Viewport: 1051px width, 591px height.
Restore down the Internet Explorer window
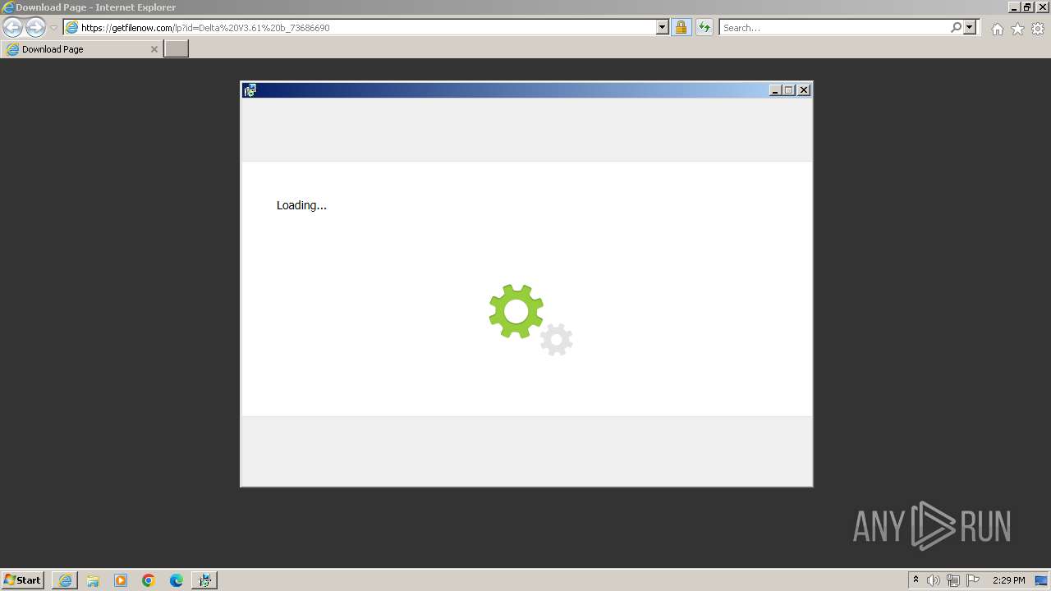1027,7
